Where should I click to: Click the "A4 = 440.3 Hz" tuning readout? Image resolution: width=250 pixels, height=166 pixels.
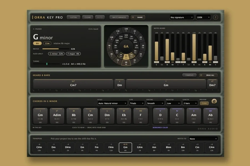[78, 64]
